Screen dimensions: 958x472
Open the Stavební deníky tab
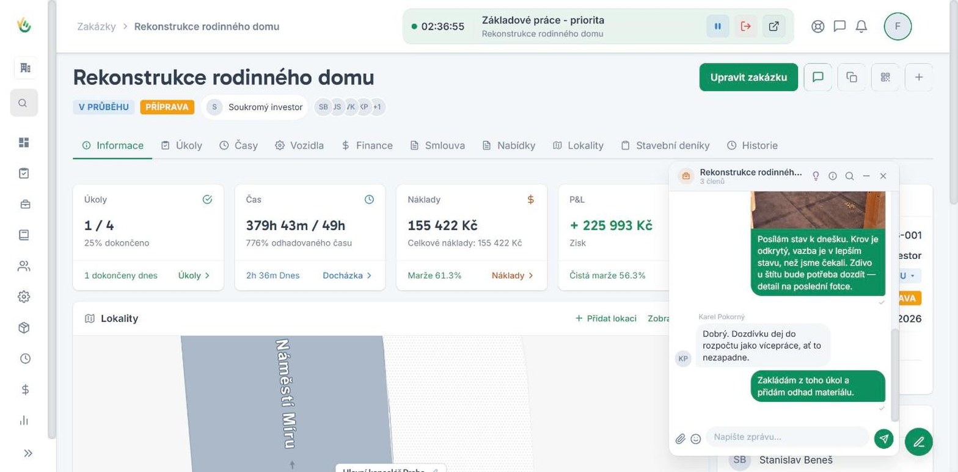(665, 145)
